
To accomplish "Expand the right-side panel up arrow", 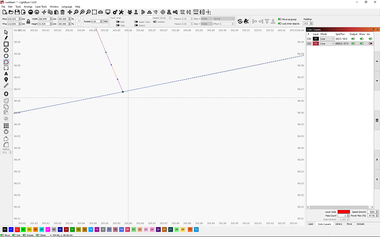I will pyautogui.click(x=377, y=61).
